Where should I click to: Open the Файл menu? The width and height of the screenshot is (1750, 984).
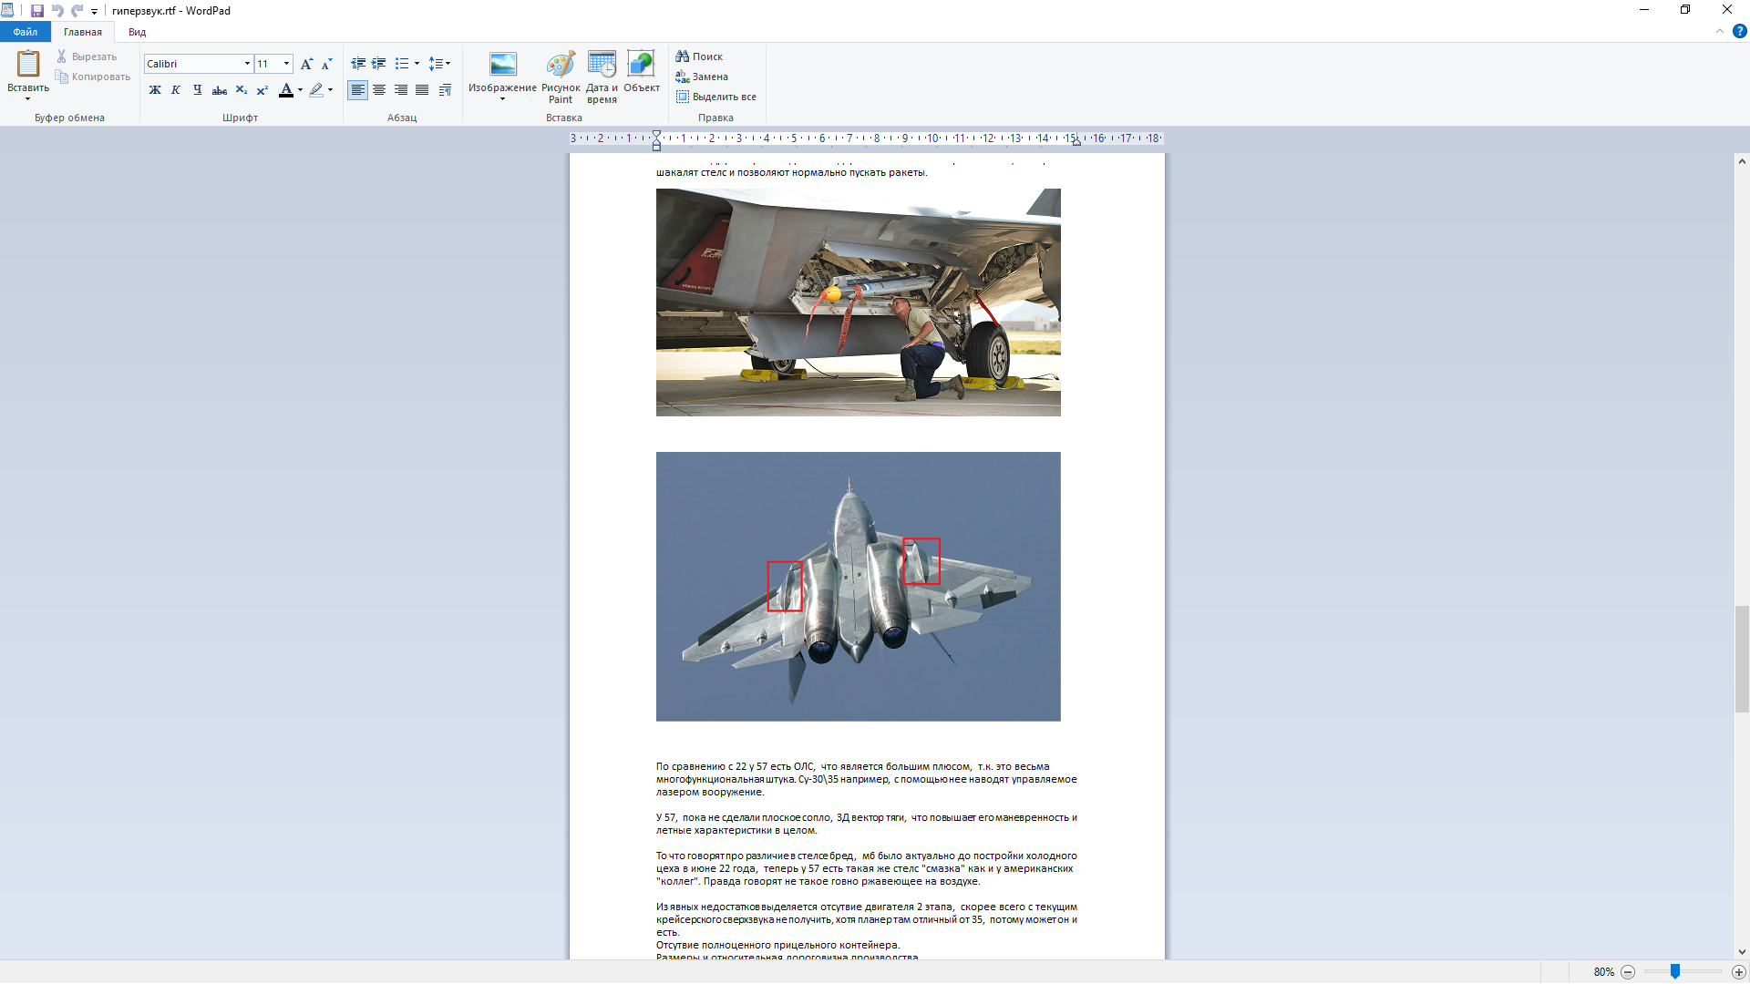pos(26,32)
